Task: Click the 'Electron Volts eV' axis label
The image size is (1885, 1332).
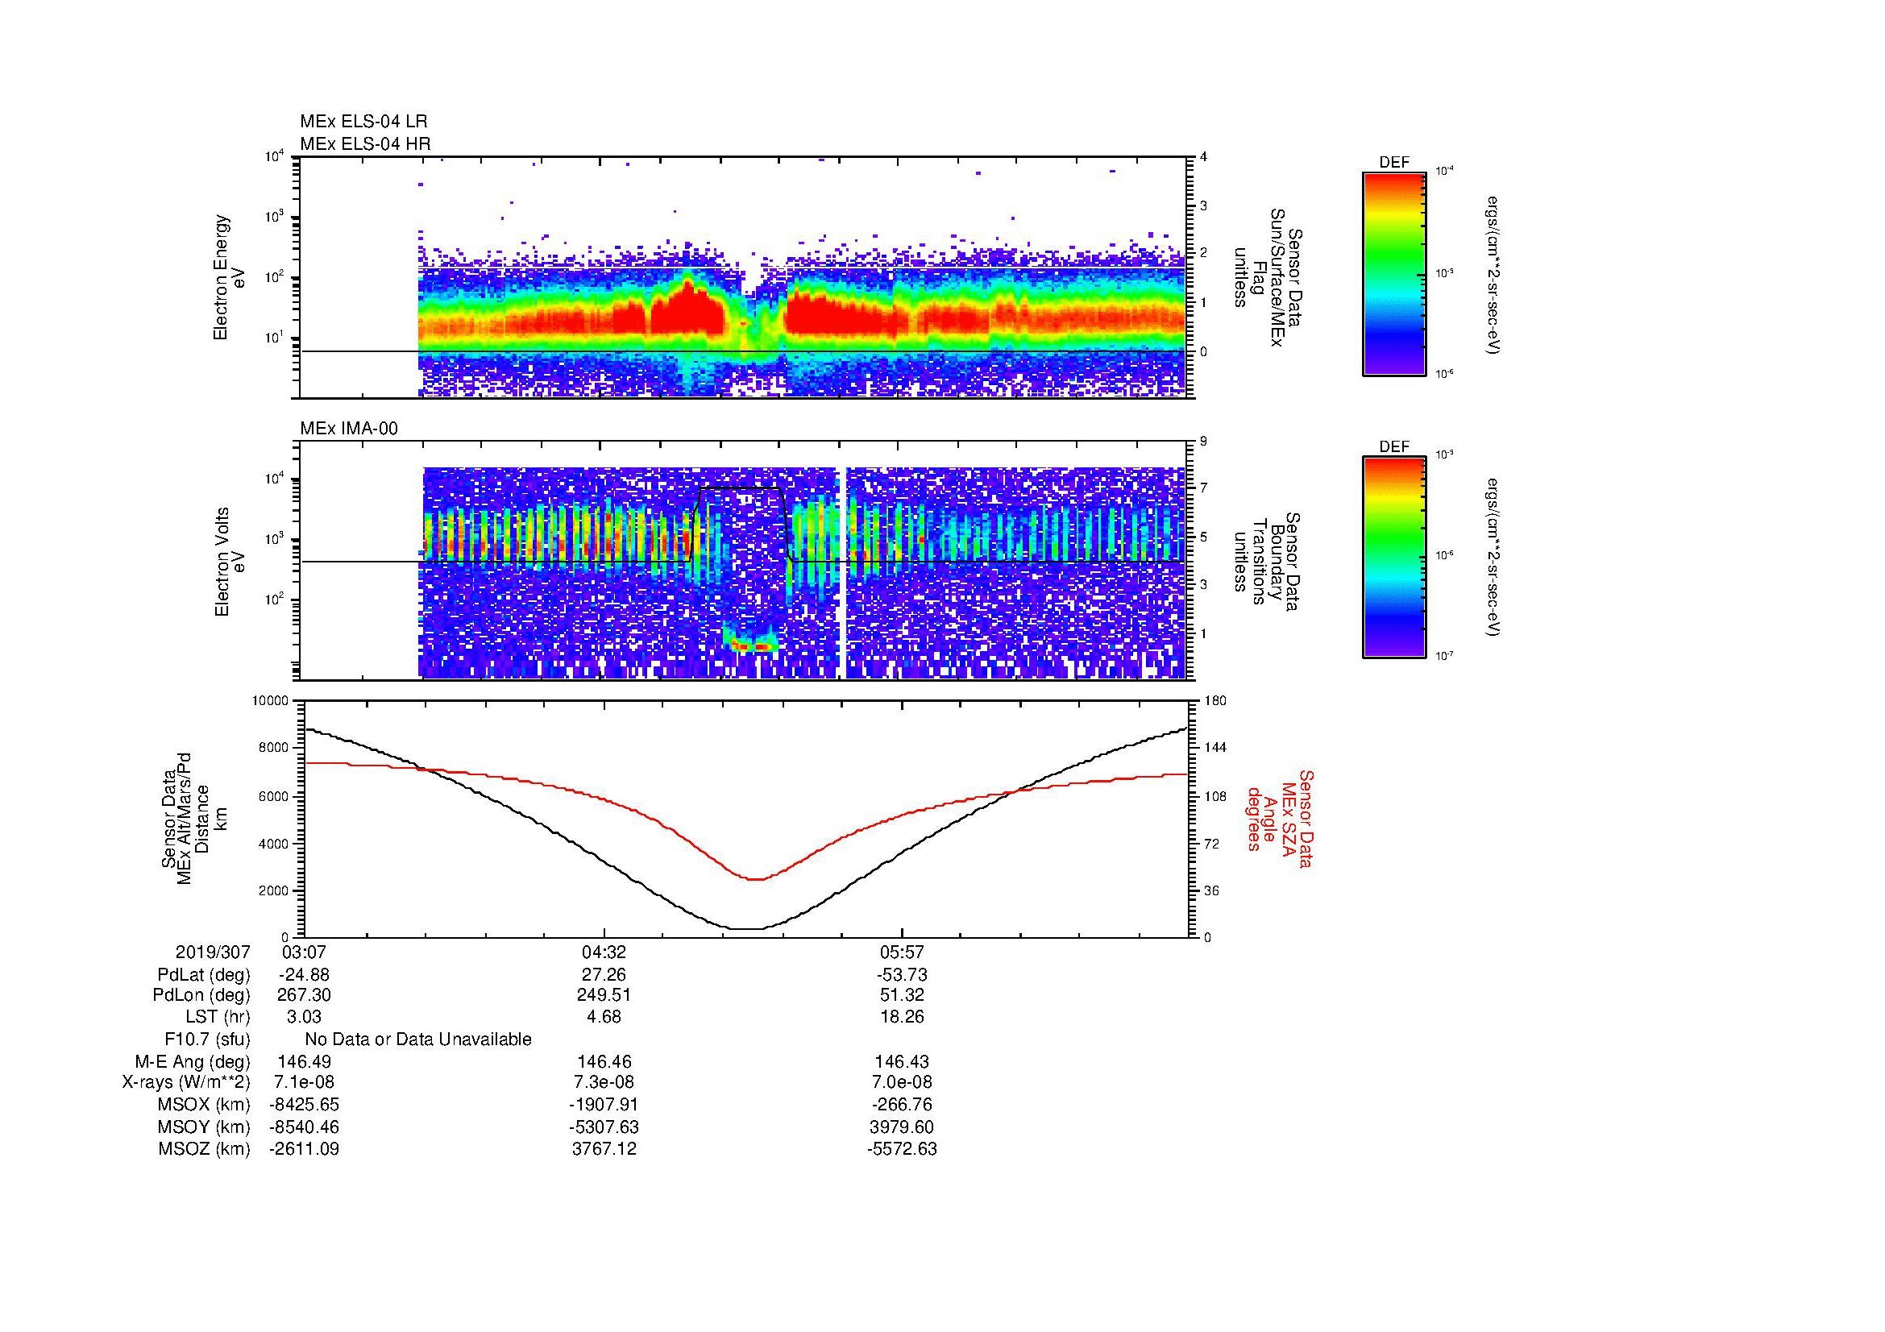Action: click(230, 562)
